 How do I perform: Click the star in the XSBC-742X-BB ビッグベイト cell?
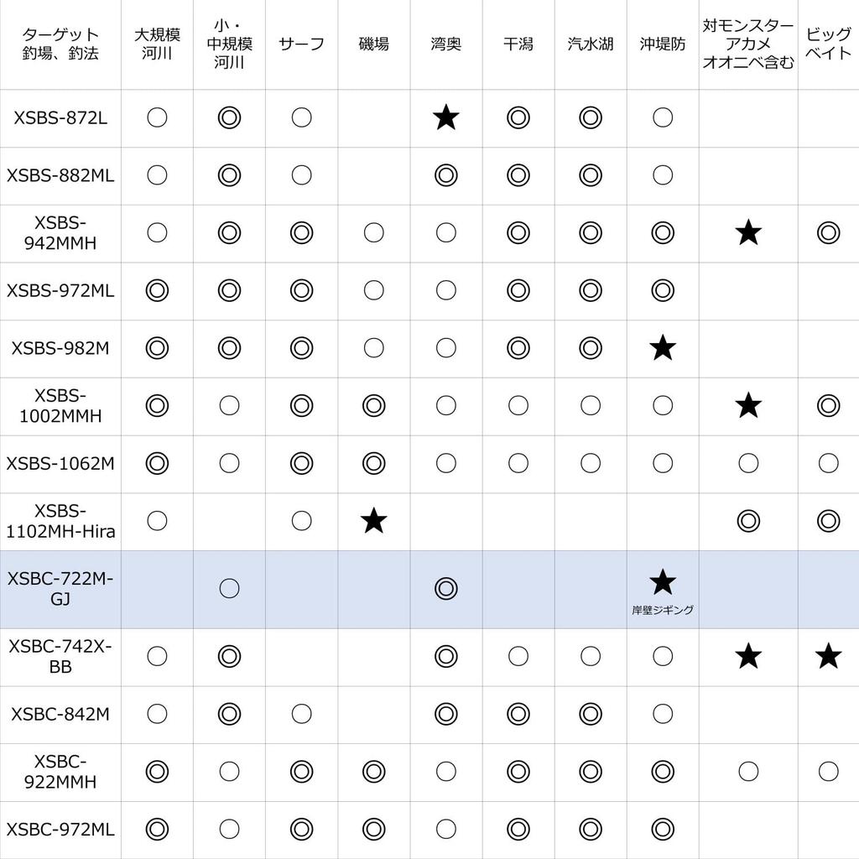(828, 656)
